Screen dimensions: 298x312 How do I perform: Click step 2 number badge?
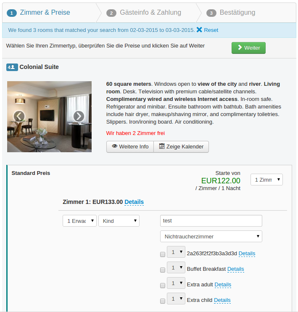coord(111,13)
